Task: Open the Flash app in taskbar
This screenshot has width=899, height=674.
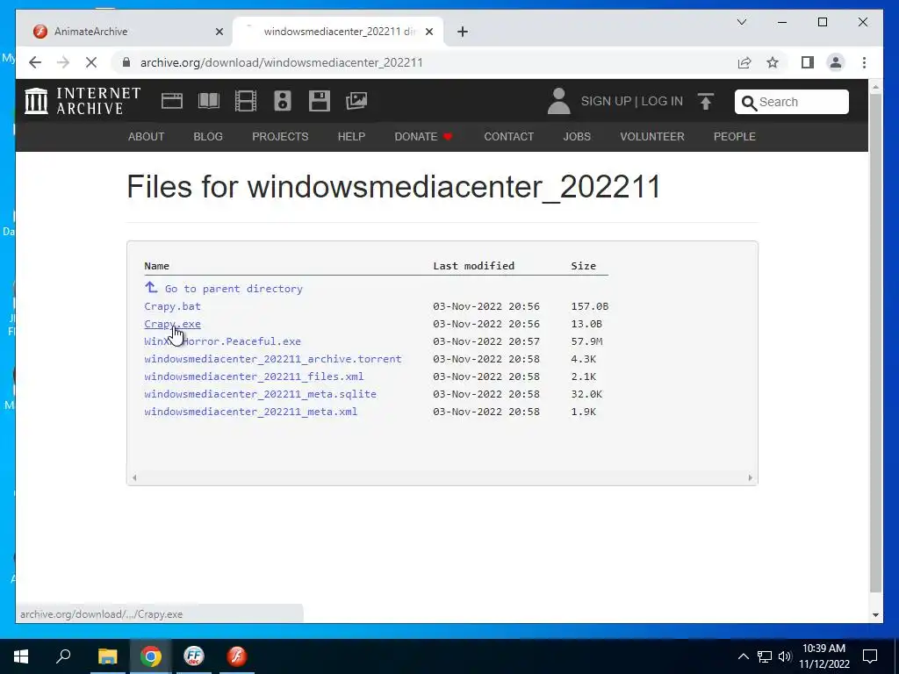Action: click(x=237, y=656)
